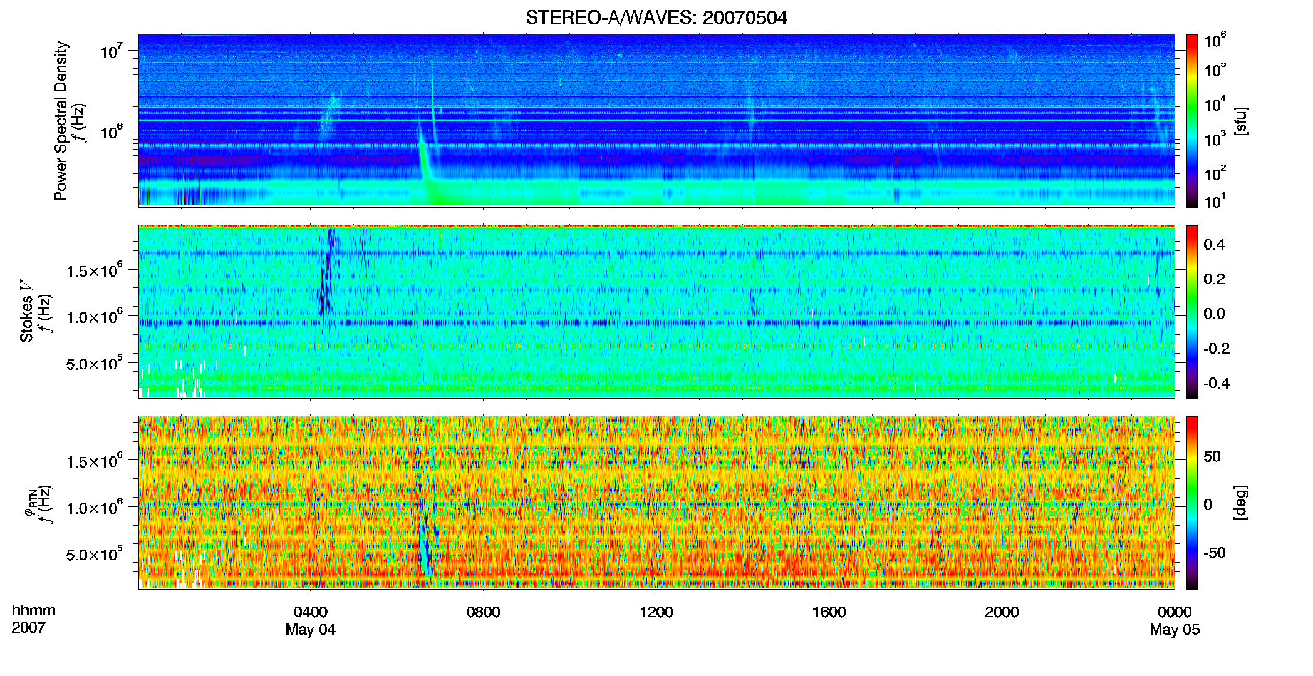Click the 0.2 tick on Stokes colorbar
The image size is (1313, 676).
pos(1214,279)
